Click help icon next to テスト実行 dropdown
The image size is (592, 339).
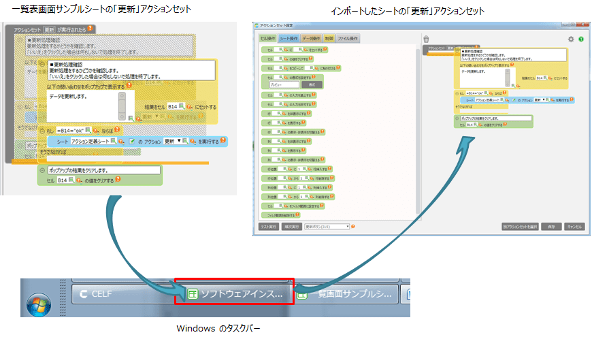pos(353,226)
